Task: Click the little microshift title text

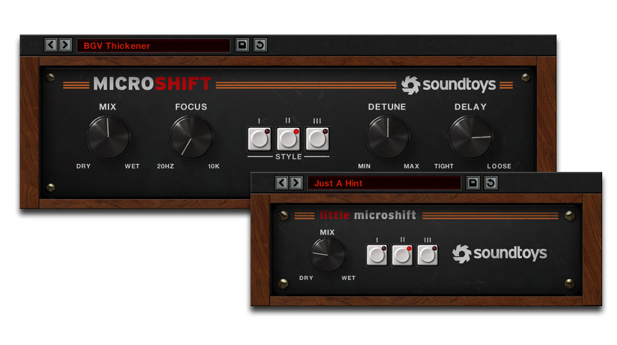Action: [368, 215]
